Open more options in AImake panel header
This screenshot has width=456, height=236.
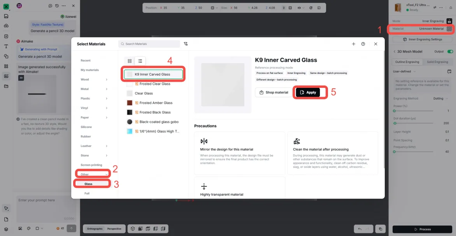(x=64, y=6)
